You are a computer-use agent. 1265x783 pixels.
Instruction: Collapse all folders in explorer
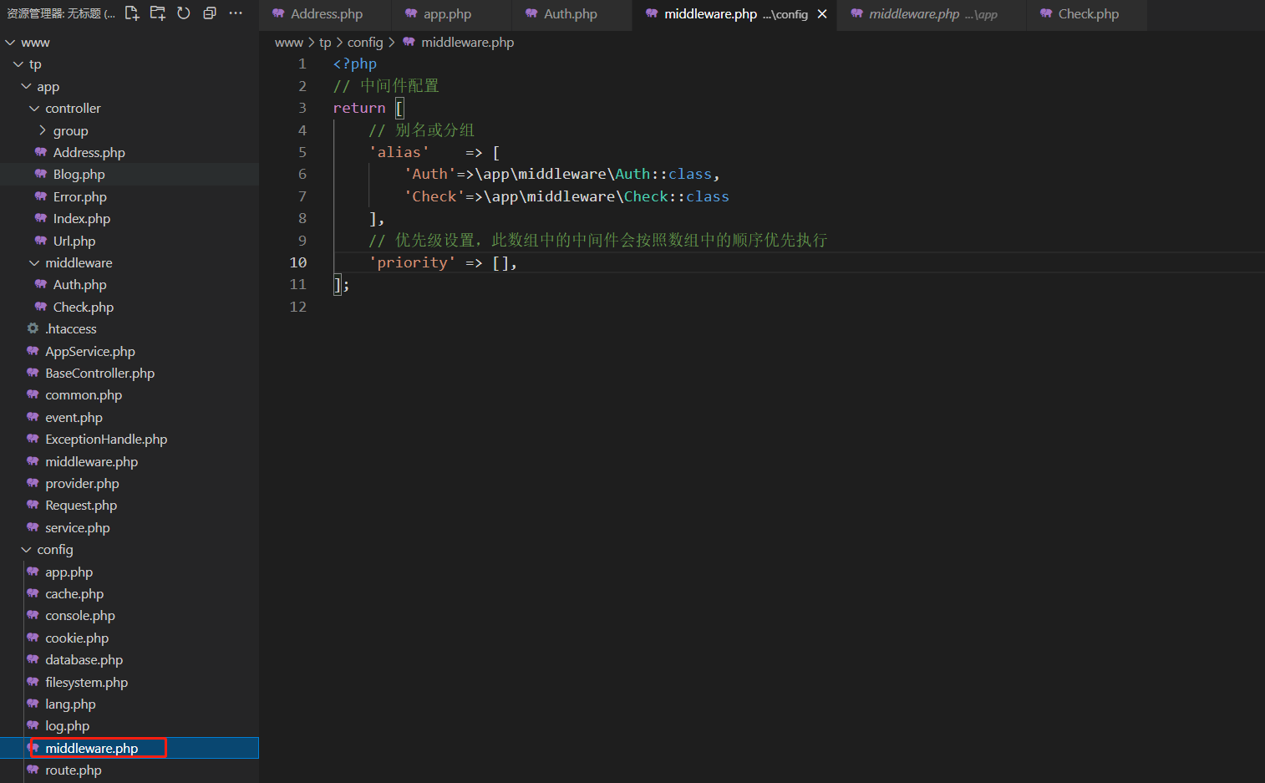210,13
